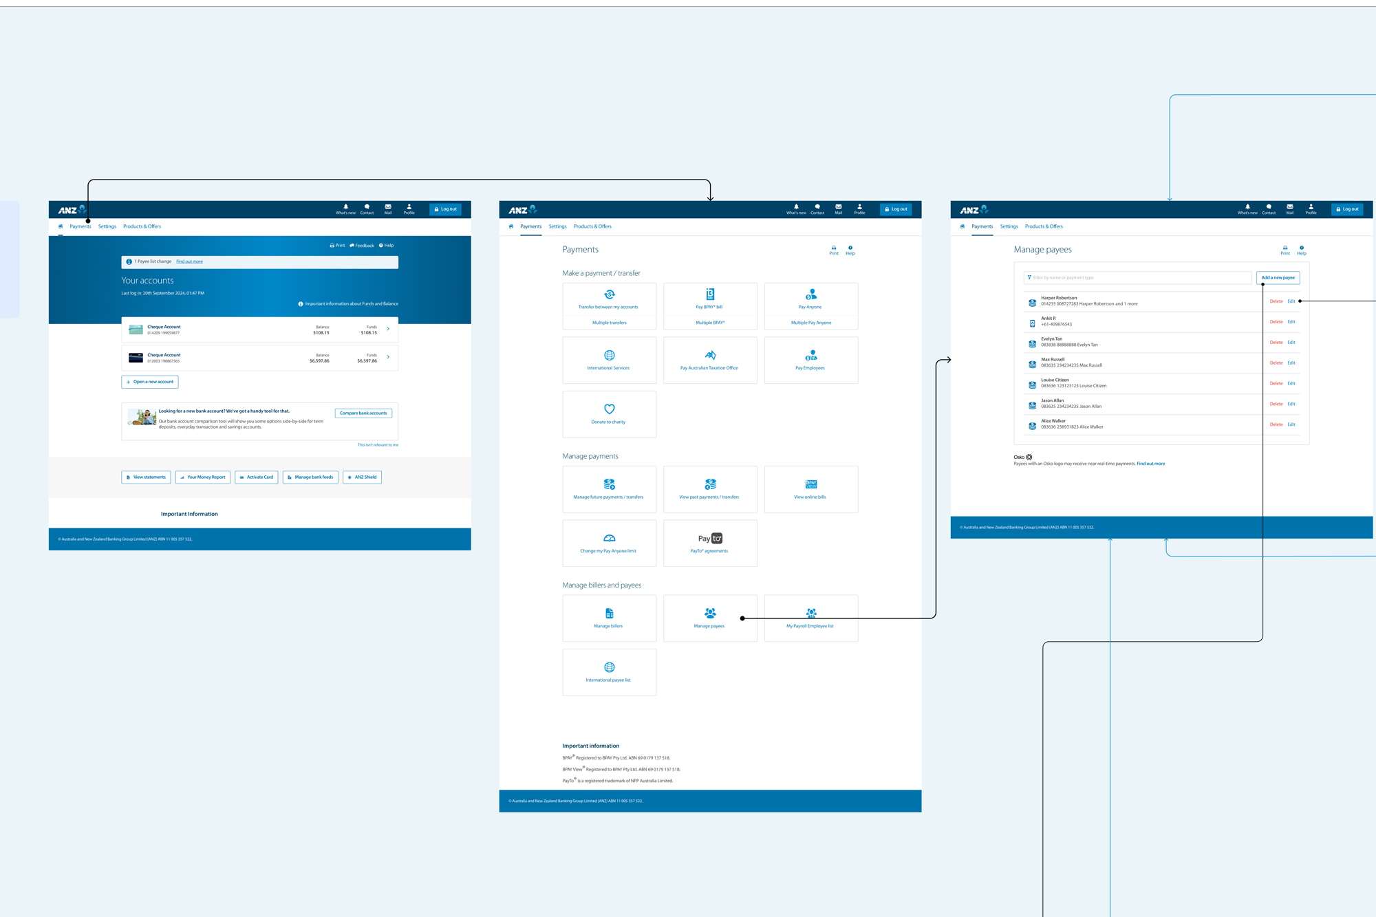Screen dimensions: 1376x917
Task: Click Add a new payee button
Action: point(1278,278)
